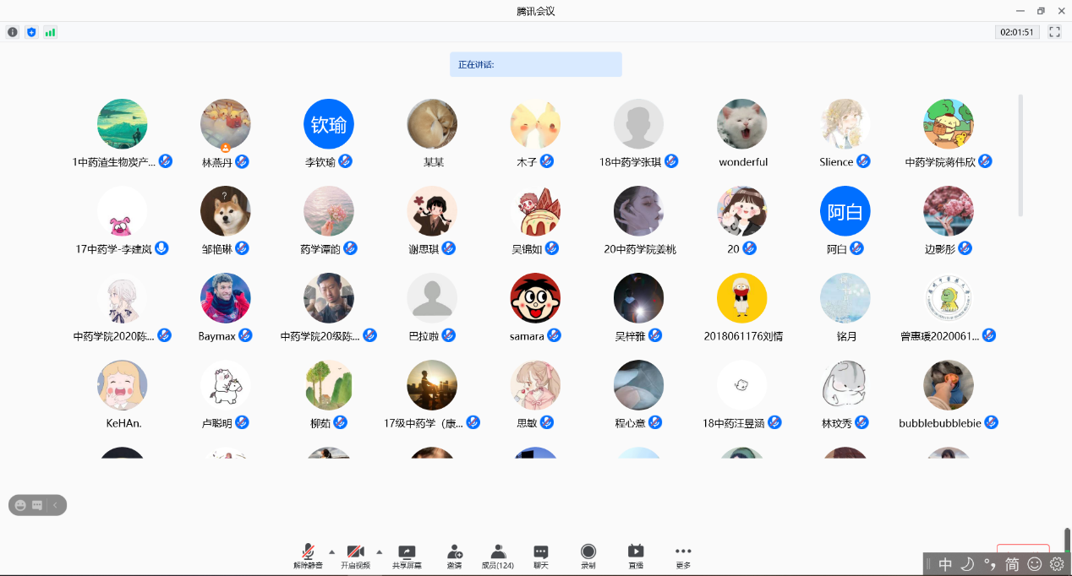Open the 直播 live stream option
The height and width of the screenshot is (576, 1072).
[x=635, y=556]
